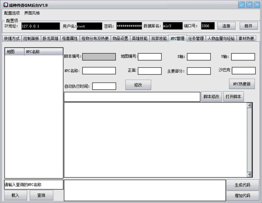The width and height of the screenshot is (262, 203).
Task: Click the 断开 button to disconnect
Action: 249,26
